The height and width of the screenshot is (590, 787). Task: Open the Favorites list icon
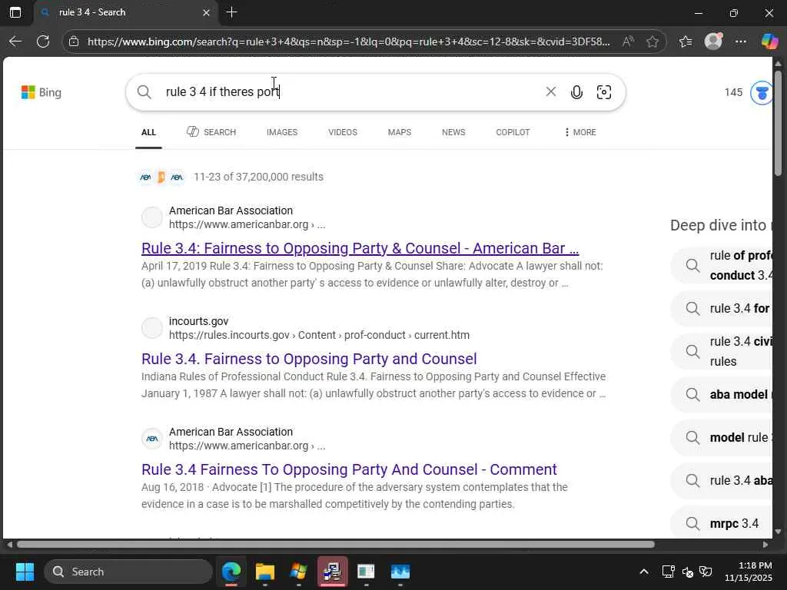(x=686, y=41)
